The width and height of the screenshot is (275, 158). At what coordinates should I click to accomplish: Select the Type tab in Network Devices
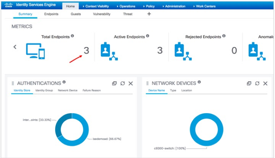tap(173, 90)
